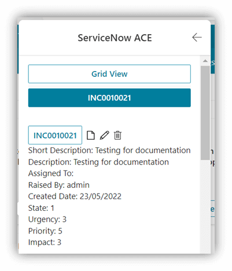Switch to Grid View
The width and height of the screenshot is (232, 271).
(109, 74)
